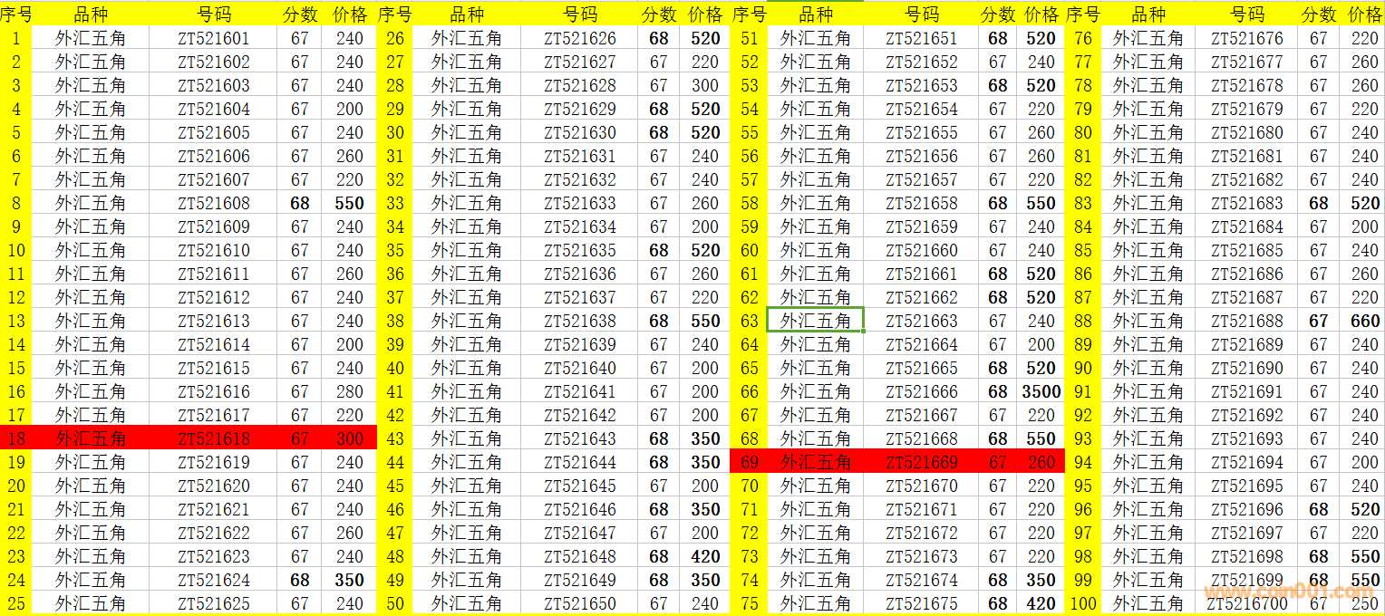This screenshot has height=616, width=1385.
Task: Click the green-outlined 外汇五角 cell in row 63
Action: click(x=815, y=321)
